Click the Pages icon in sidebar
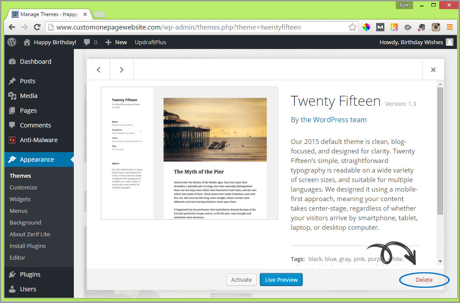The height and width of the screenshot is (303, 460). (x=12, y=111)
